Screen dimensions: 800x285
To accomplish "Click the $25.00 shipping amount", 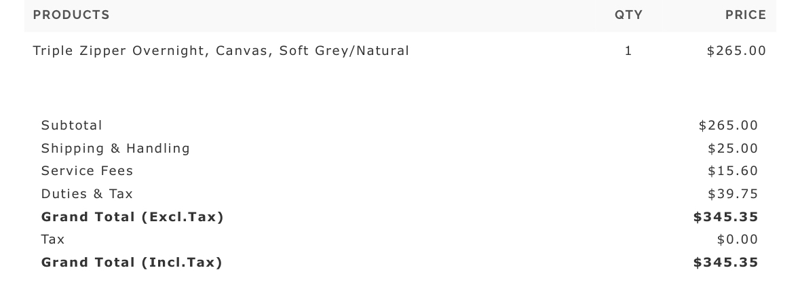I will coord(733,149).
